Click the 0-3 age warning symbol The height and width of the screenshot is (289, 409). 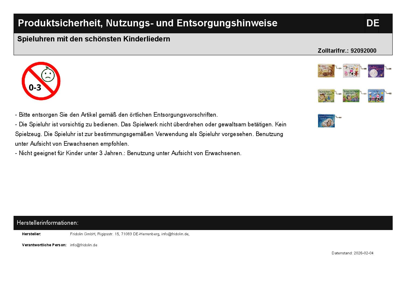point(41,81)
